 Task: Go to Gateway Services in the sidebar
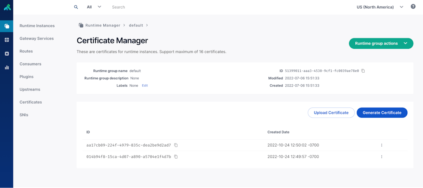(36, 38)
